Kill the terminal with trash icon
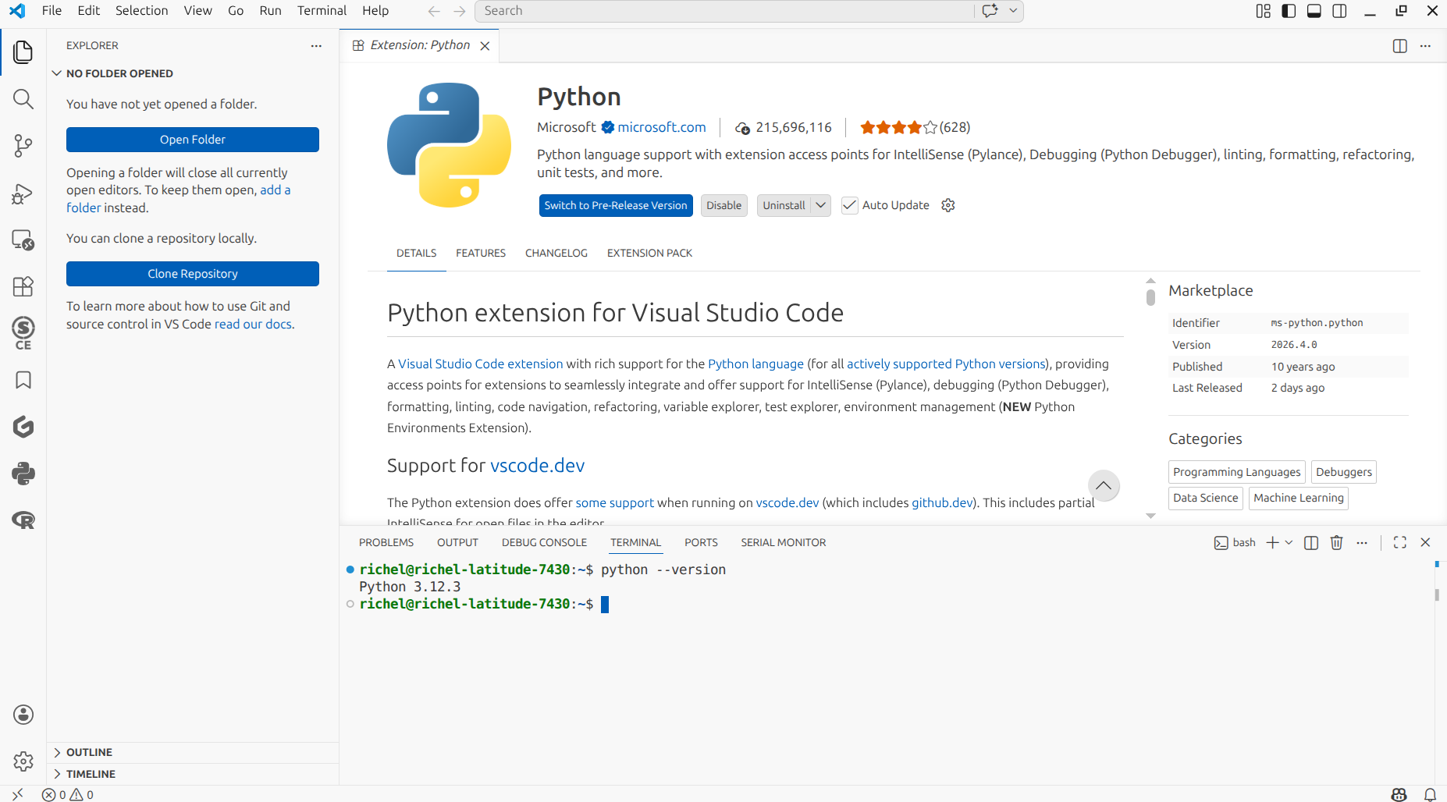The height and width of the screenshot is (802, 1447). [x=1336, y=542]
